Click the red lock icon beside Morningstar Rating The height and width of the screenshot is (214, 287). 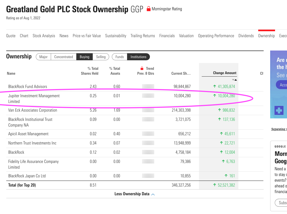point(149,9)
